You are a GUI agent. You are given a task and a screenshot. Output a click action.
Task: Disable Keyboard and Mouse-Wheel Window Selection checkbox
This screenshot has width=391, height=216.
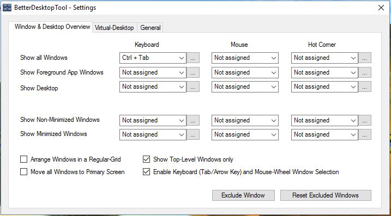[146, 172]
